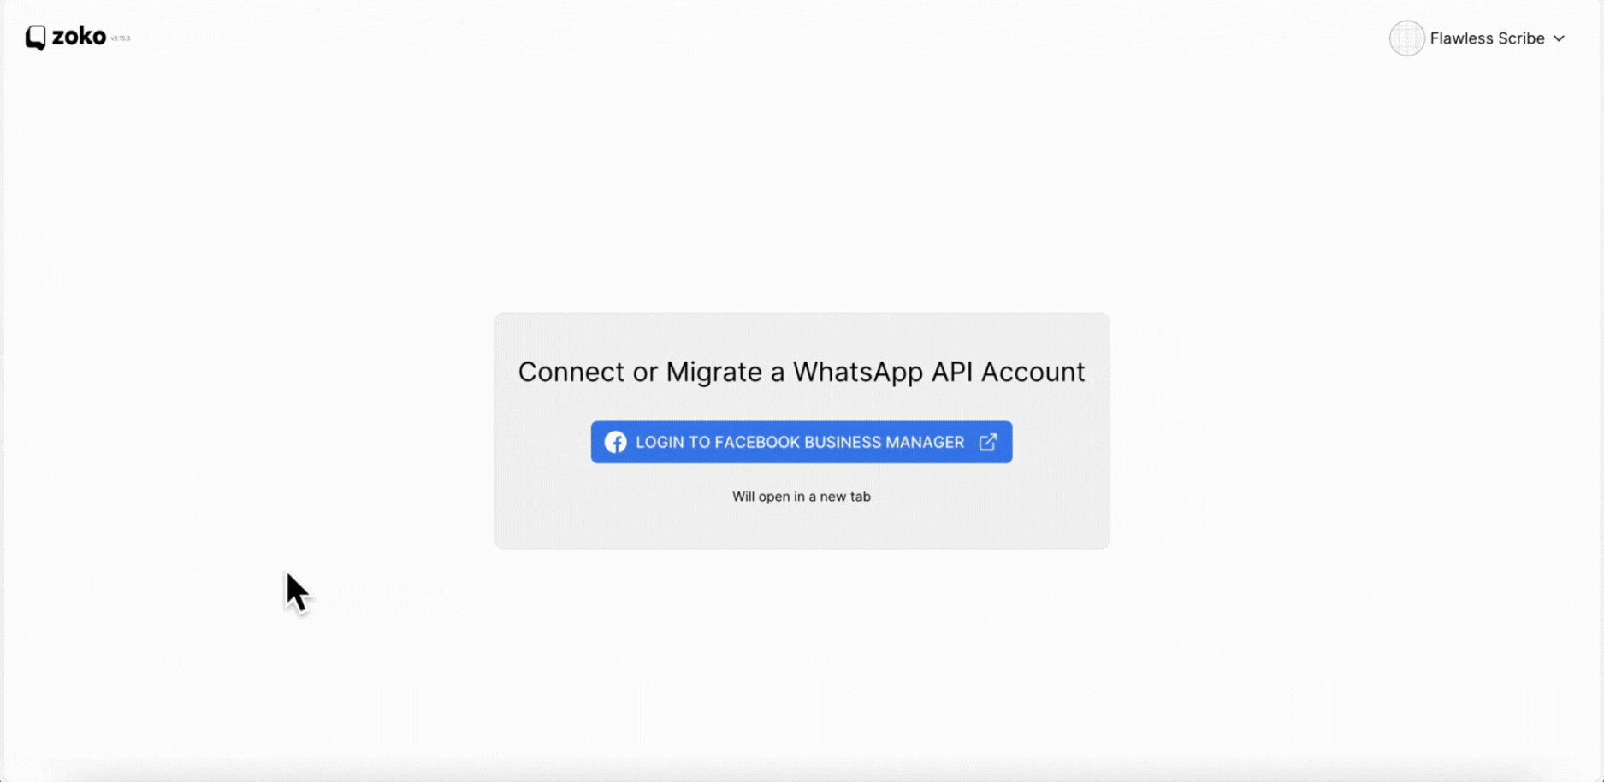Select the 'Will open in a new tab' note
Screen dimensions: 1604x782
click(802, 497)
